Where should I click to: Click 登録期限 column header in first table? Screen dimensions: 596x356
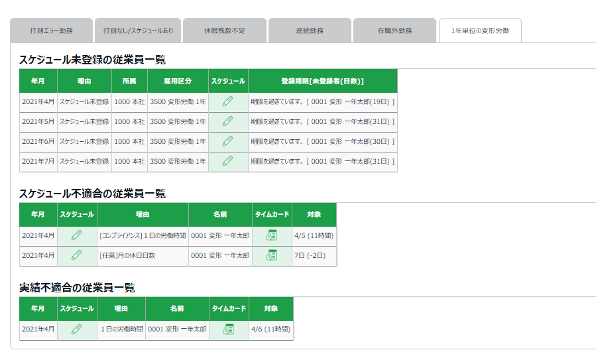tap(323, 81)
